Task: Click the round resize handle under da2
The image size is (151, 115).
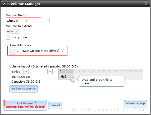Action: point(73,80)
